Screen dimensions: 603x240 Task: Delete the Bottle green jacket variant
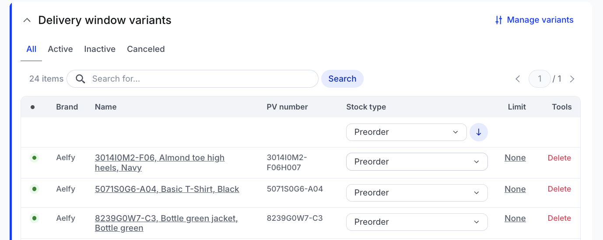point(559,218)
